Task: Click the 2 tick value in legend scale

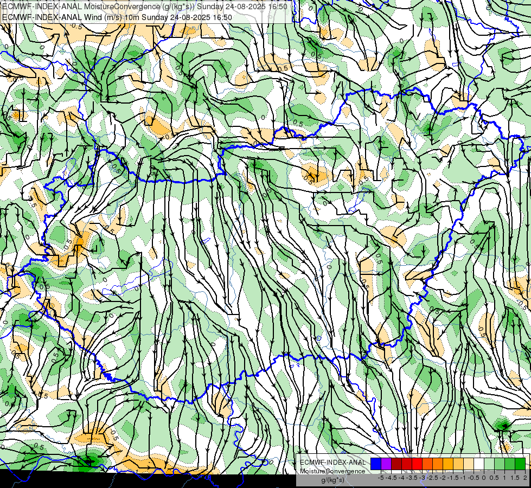Action: pos(525,478)
